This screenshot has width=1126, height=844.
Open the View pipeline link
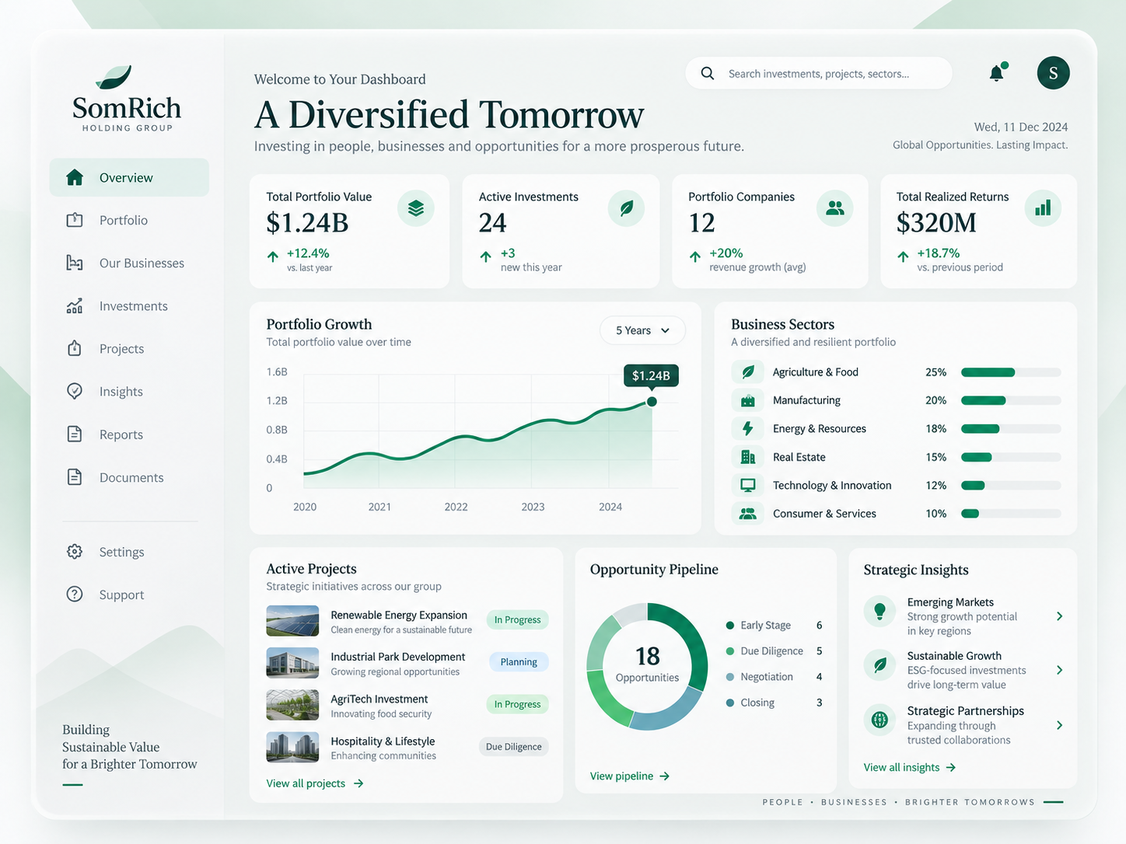pyautogui.click(x=630, y=776)
